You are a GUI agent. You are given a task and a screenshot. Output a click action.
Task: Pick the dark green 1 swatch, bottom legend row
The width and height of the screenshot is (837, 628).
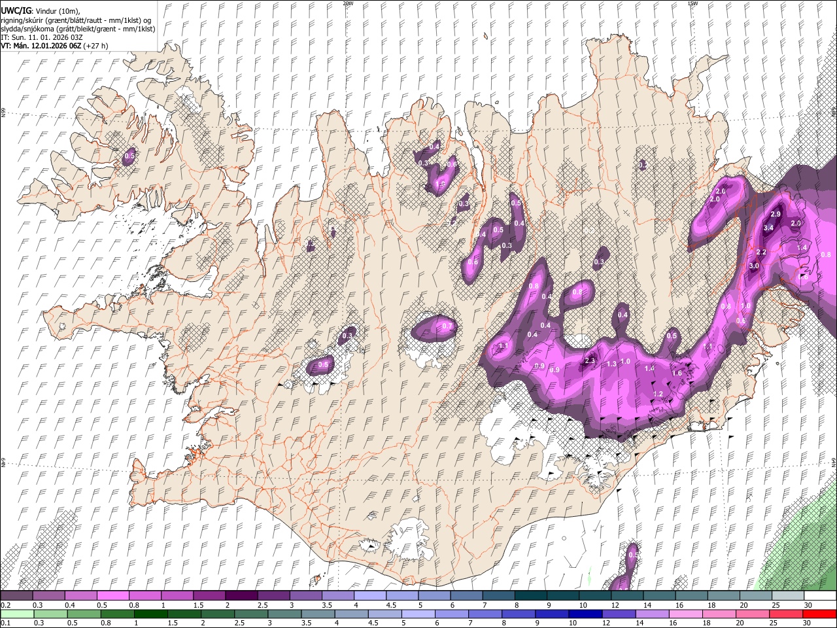click(150, 614)
